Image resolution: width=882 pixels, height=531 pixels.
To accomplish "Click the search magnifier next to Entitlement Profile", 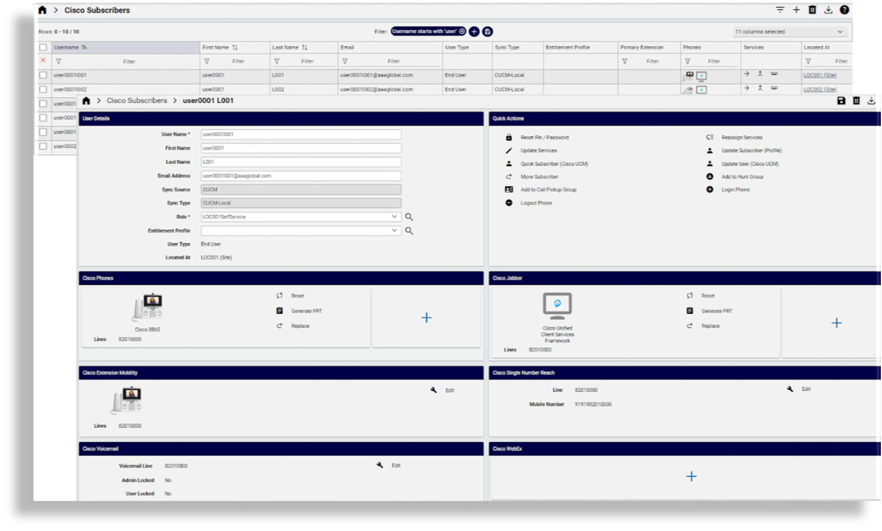I will [409, 231].
